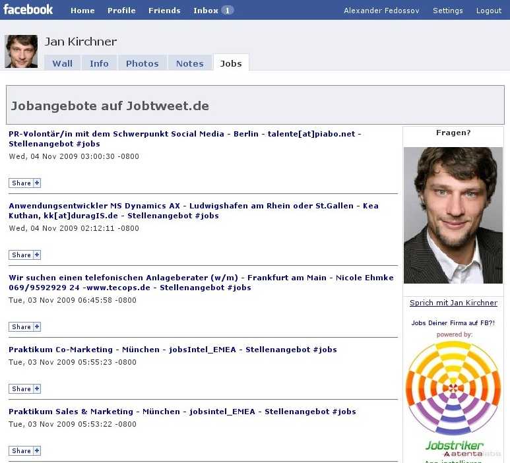
Task: Click the Jobstriker brand name text
Action: point(455,445)
